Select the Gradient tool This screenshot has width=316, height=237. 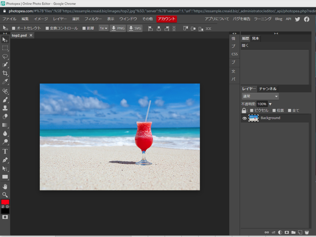pos(5,125)
